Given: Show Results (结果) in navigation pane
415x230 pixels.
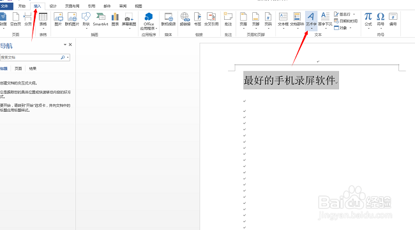Looking at the screenshot, I should [x=33, y=68].
